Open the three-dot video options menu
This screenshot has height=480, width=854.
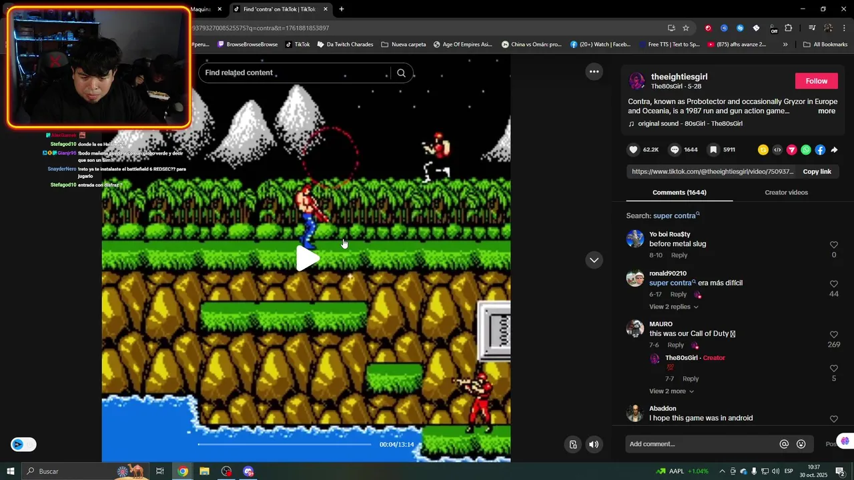[x=594, y=72]
